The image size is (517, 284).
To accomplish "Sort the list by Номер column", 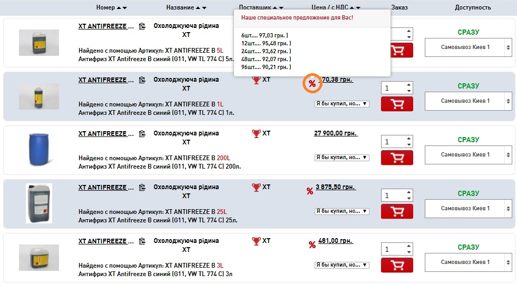I will pos(111,7).
